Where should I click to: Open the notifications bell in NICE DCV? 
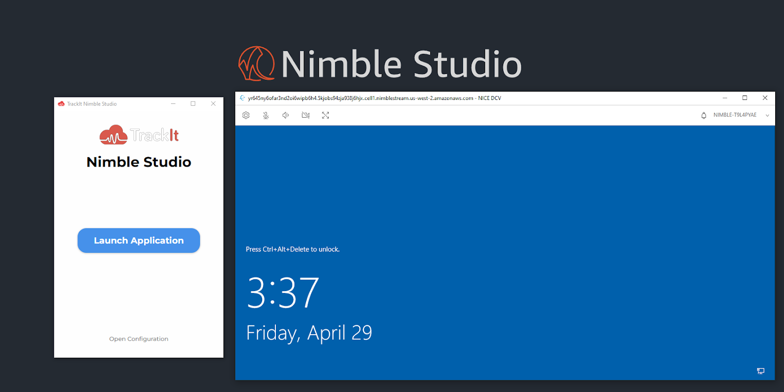(704, 115)
